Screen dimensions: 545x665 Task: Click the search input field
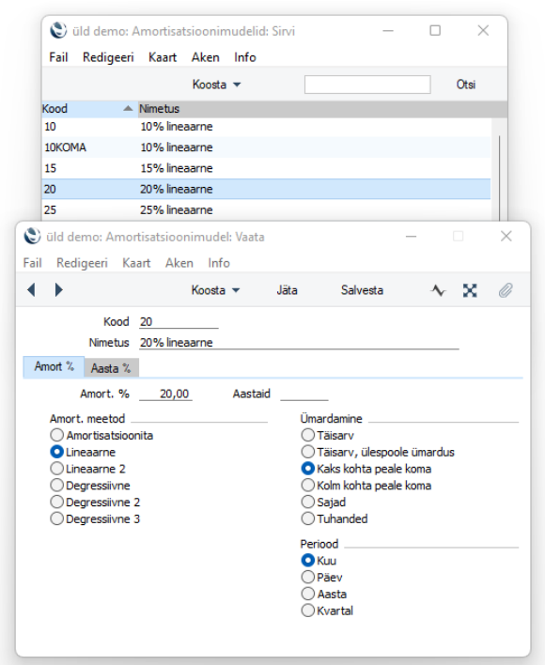pos(367,85)
